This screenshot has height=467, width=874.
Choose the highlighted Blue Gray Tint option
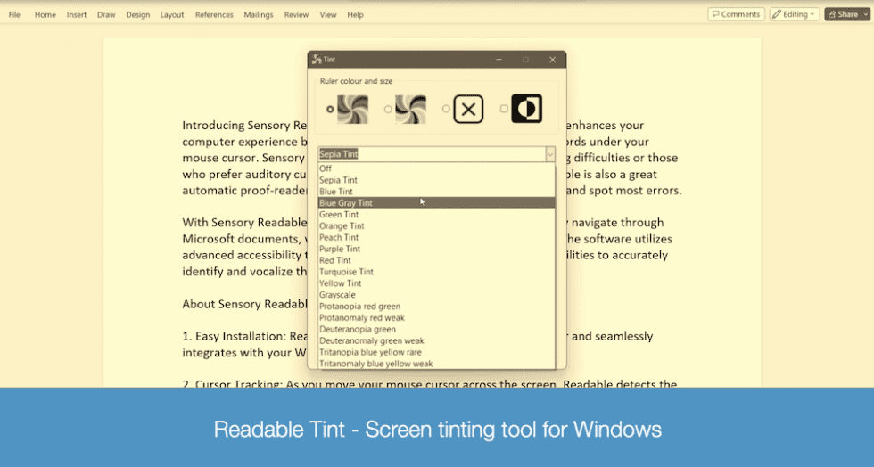click(x=436, y=203)
